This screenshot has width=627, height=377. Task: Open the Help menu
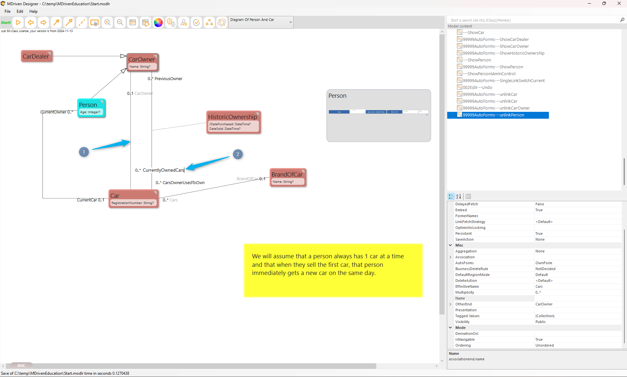pyautogui.click(x=33, y=11)
